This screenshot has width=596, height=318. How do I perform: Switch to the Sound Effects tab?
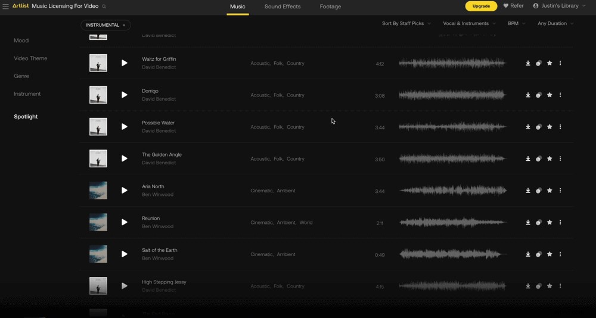pyautogui.click(x=283, y=7)
